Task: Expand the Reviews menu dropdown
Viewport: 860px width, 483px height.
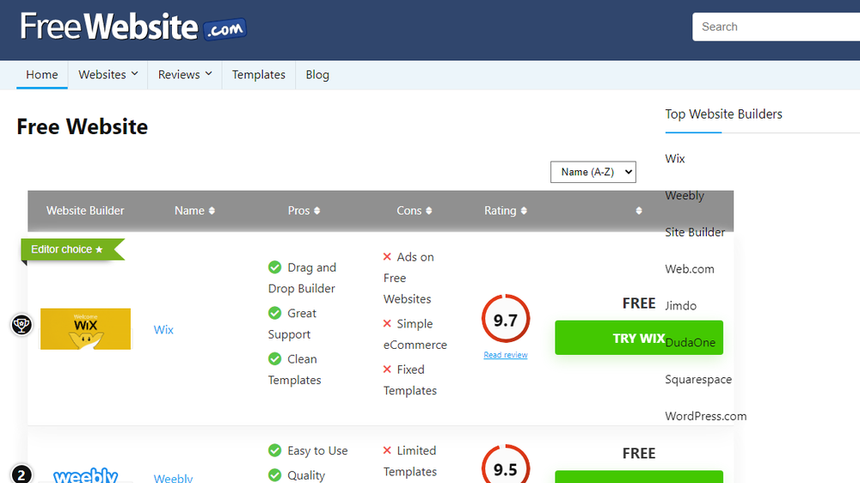Action: click(x=185, y=75)
